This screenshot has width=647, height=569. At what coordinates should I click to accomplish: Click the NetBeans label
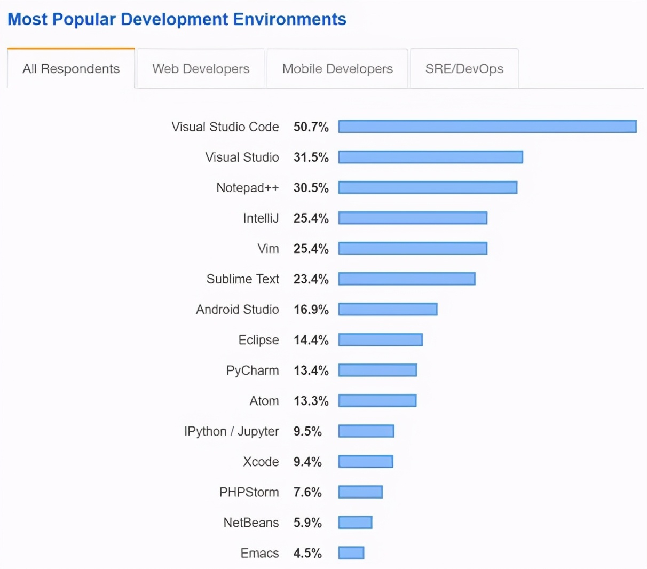pyautogui.click(x=251, y=522)
